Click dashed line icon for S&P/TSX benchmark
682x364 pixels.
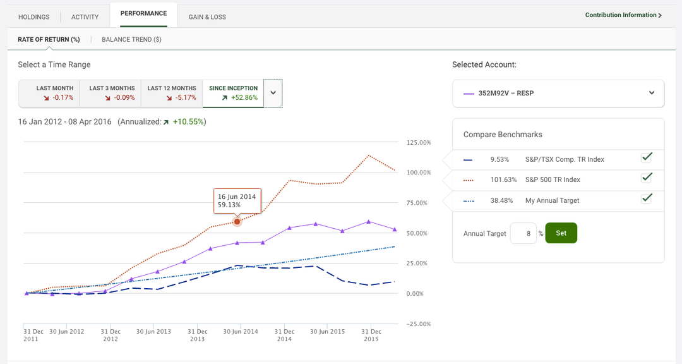[x=468, y=159]
